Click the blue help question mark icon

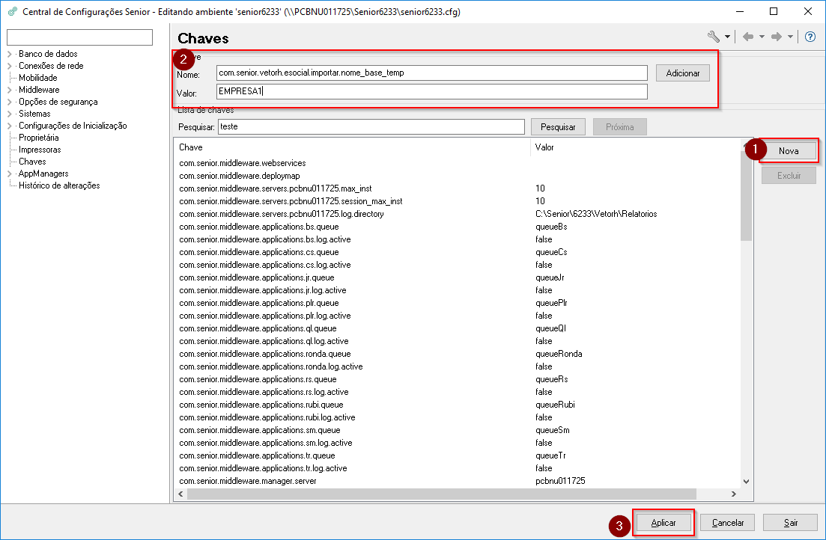[810, 37]
